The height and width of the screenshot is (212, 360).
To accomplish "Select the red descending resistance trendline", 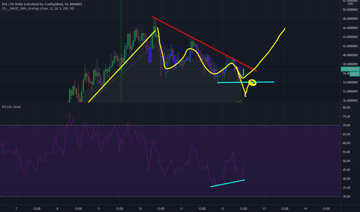I will point(204,44).
